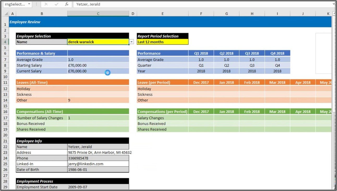This screenshot has width=337, height=191.
Task: Select the yellow 'derek warwick' name cell
Action: tap(98, 42)
